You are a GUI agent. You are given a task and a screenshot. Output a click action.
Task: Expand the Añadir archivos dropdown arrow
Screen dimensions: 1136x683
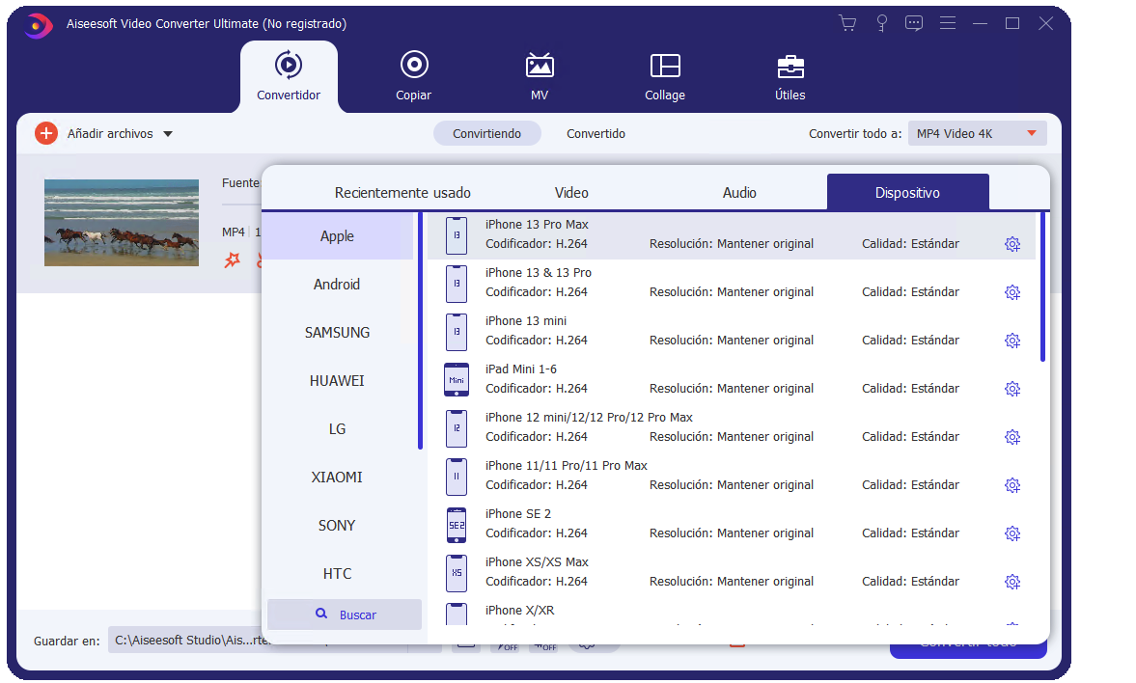coord(168,134)
